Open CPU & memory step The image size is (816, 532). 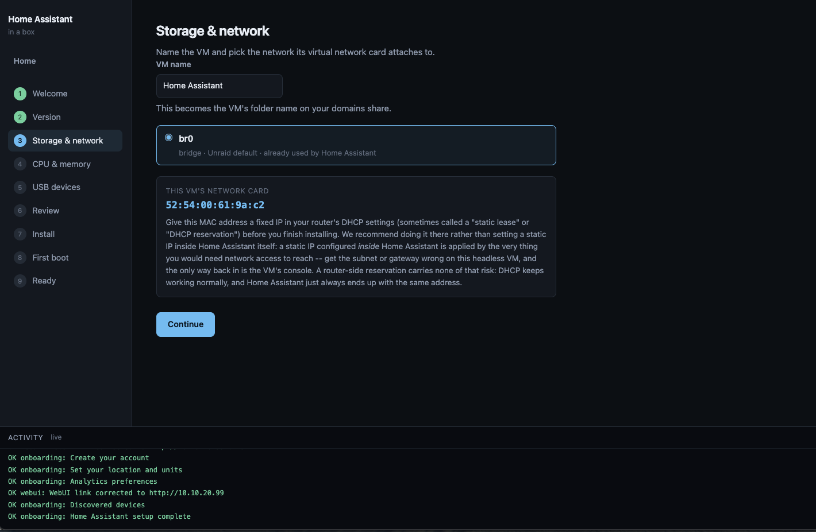tap(65, 164)
